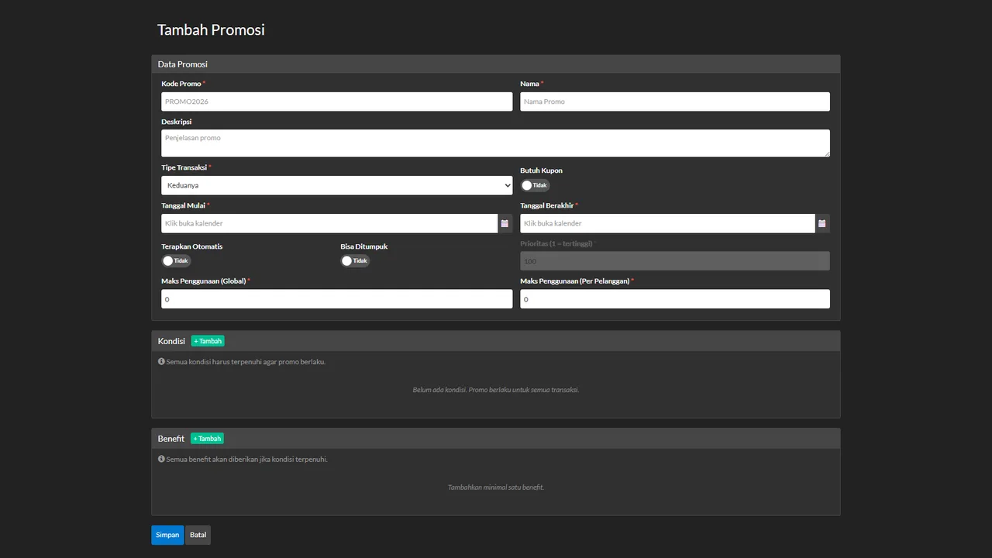Open calendar icon for Tanggal Berakhir
This screenshot has width=992, height=558.
[822, 223]
